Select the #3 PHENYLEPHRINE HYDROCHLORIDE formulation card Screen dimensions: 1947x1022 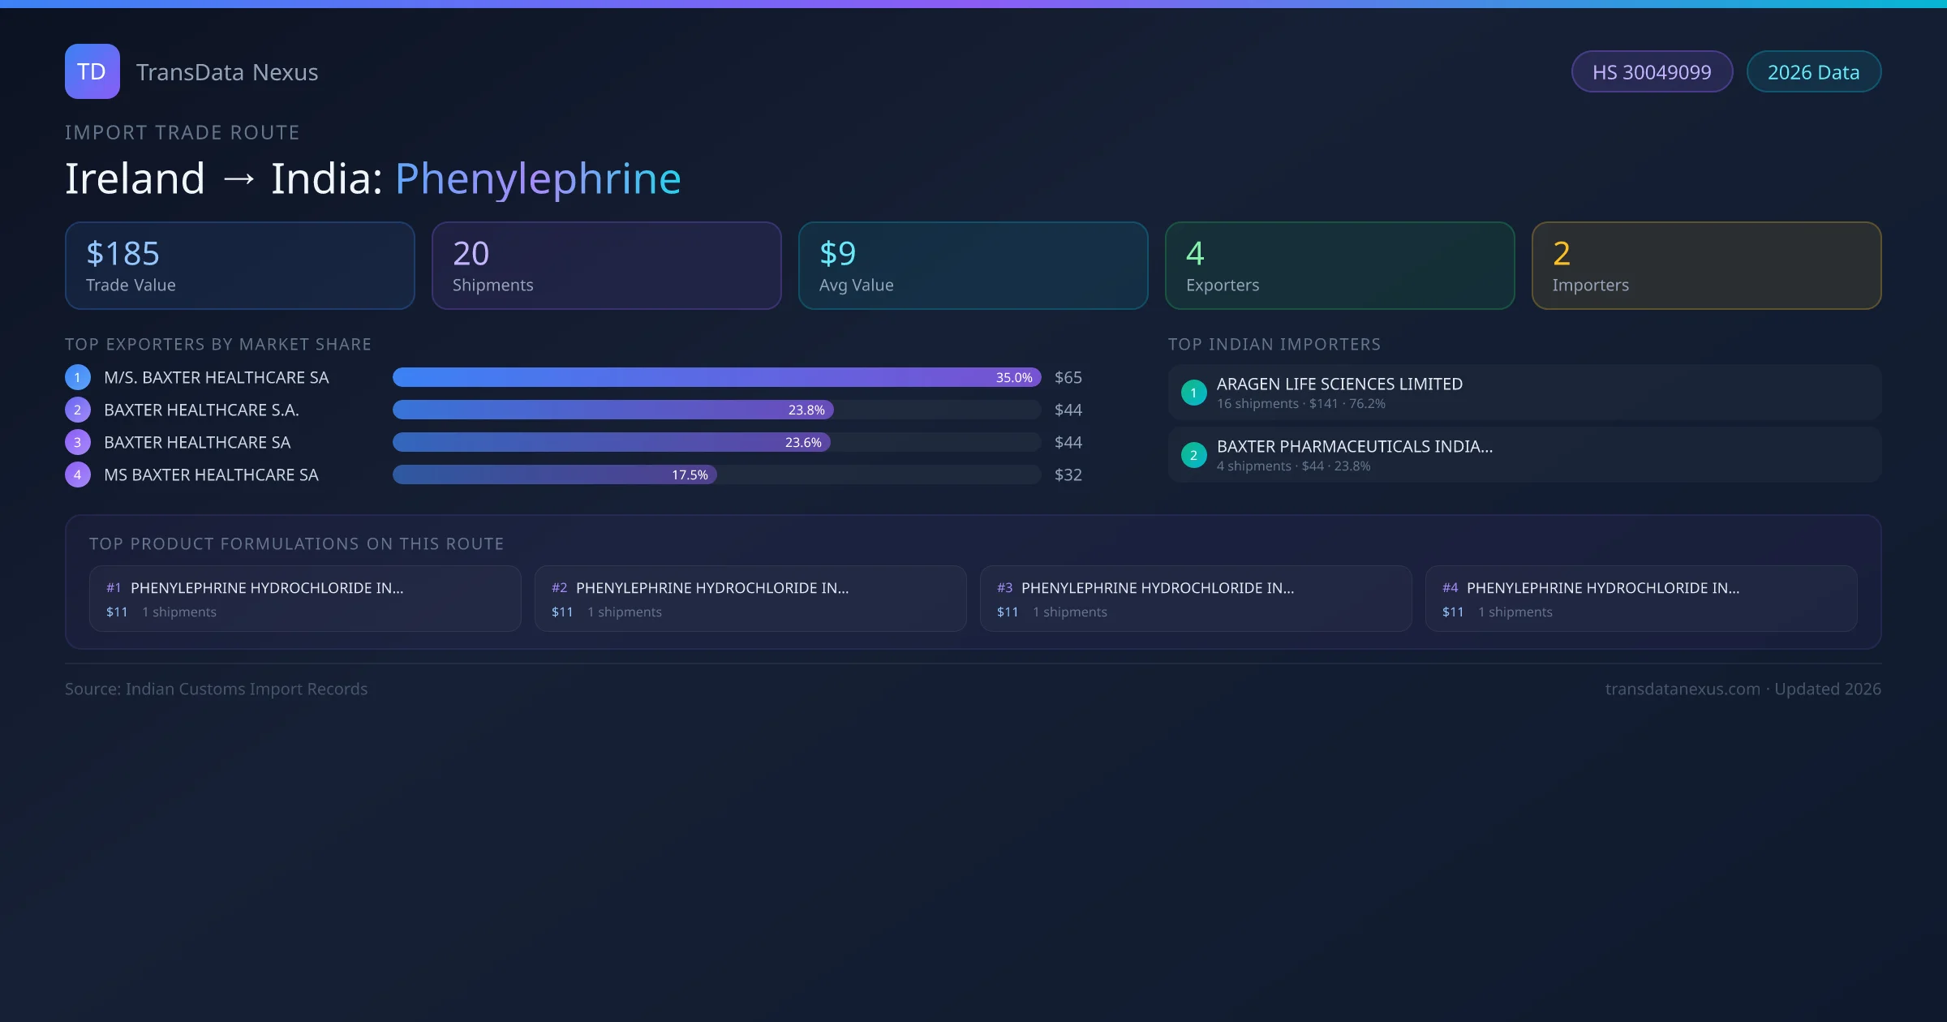(1196, 598)
